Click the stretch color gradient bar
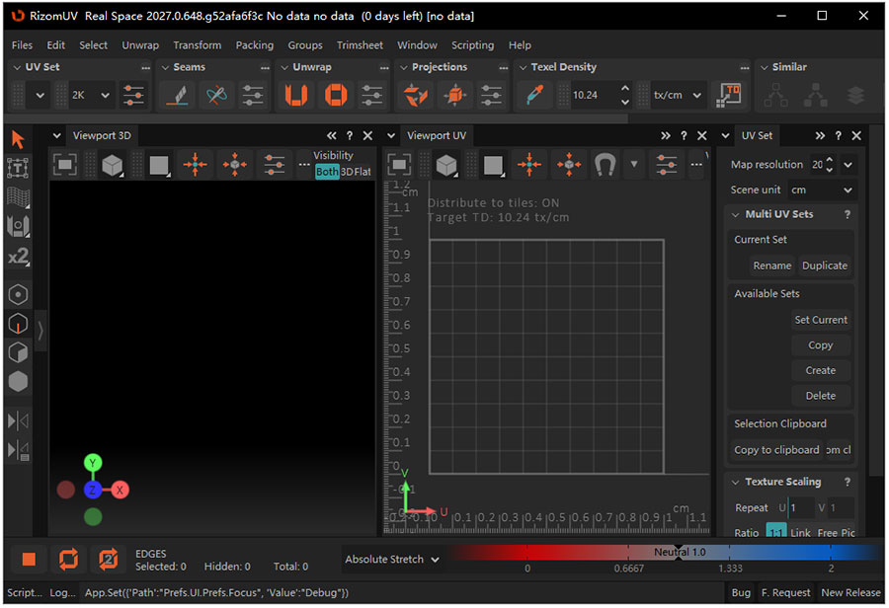The height and width of the screenshot is (608, 889). point(664,553)
